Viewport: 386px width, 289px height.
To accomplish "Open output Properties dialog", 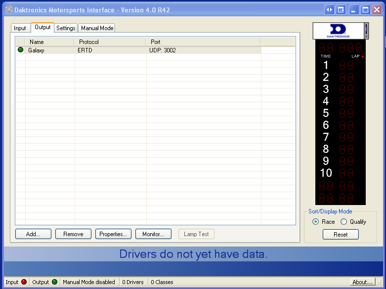I will (113, 234).
